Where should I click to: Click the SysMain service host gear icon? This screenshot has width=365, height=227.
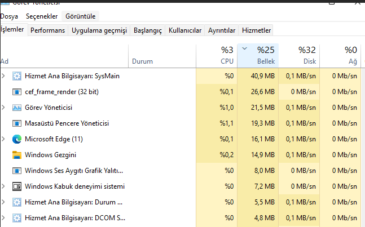coord(17,76)
